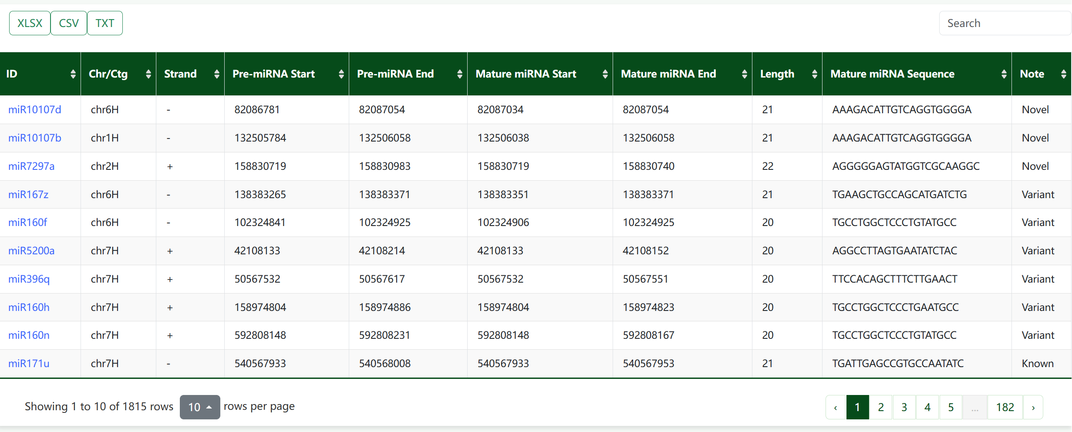The image size is (1072, 432).
Task: Click Pre-miRNA Start value 82086781
Action: click(257, 110)
